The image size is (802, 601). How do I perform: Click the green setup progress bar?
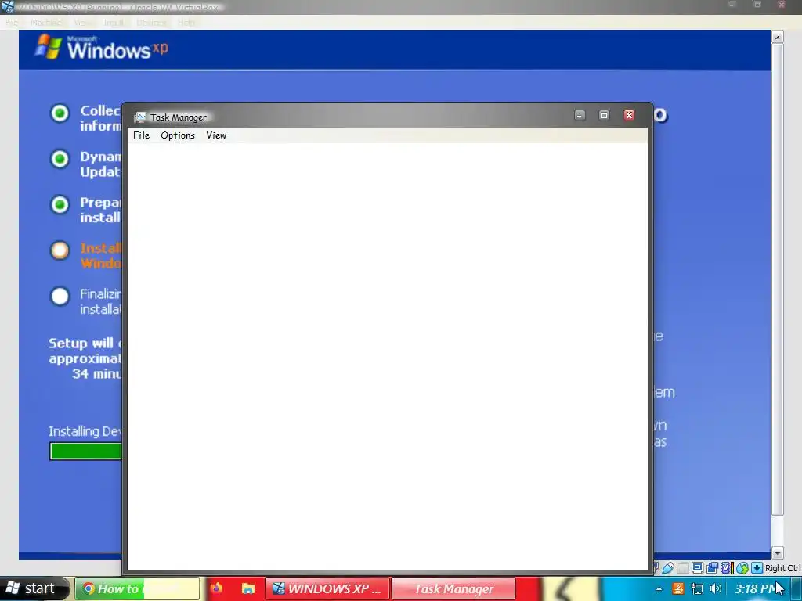pyautogui.click(x=86, y=452)
